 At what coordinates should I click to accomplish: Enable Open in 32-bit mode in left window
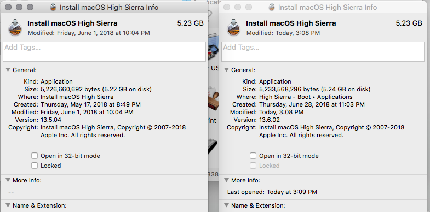[35, 156]
